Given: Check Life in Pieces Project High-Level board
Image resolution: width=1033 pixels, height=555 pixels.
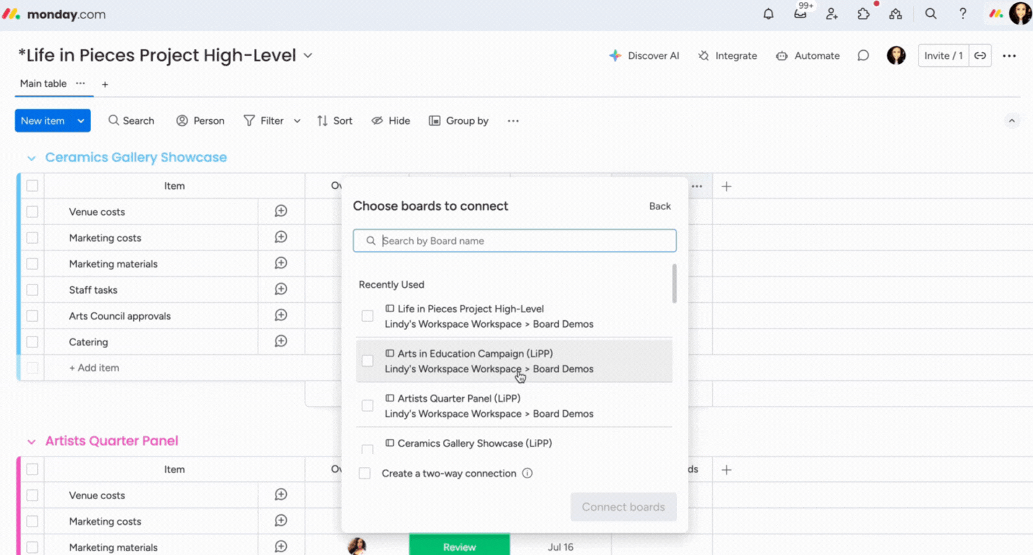Looking at the screenshot, I should [367, 316].
